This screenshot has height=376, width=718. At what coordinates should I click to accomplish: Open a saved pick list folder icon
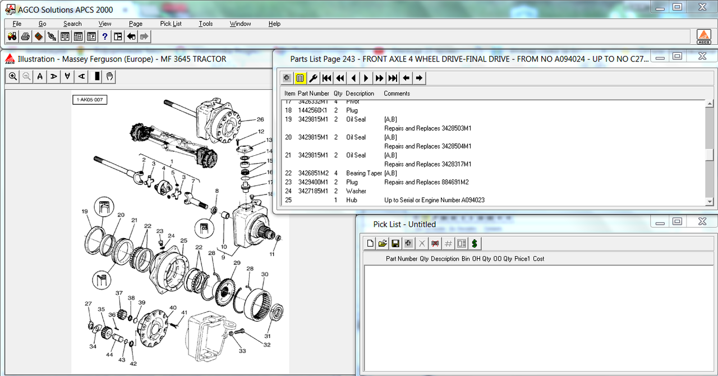383,243
